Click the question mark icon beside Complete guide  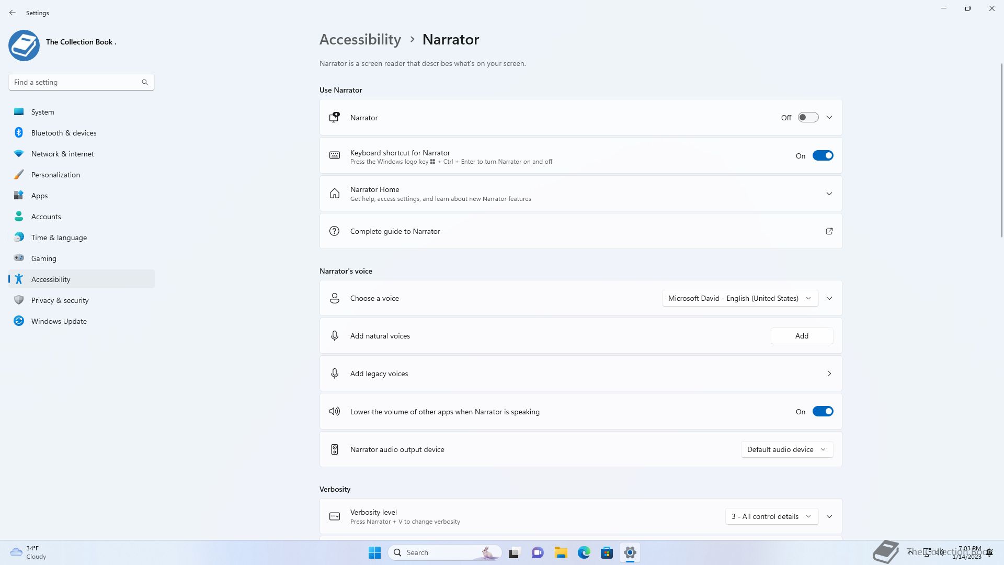tap(335, 231)
